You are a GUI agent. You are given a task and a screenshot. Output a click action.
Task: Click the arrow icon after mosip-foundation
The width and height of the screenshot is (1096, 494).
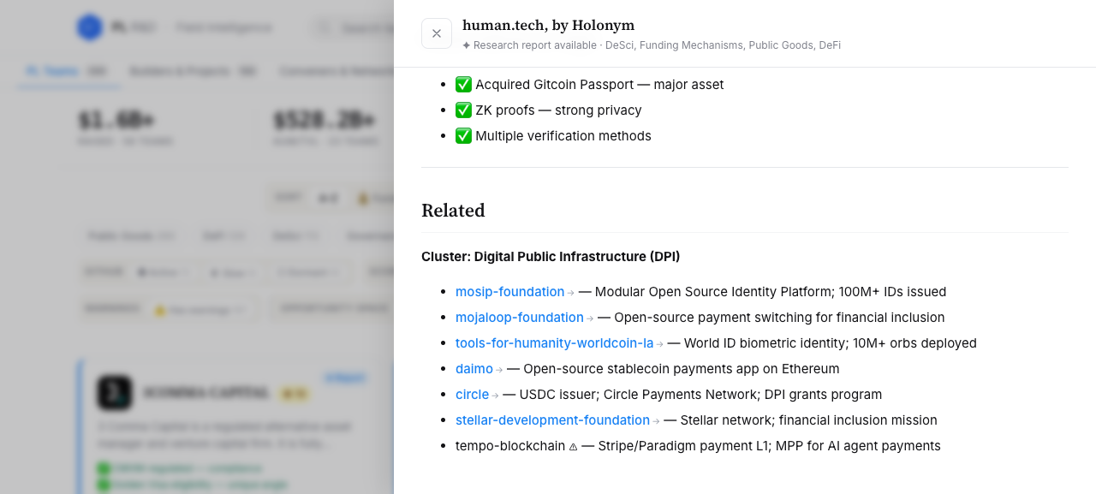click(571, 293)
